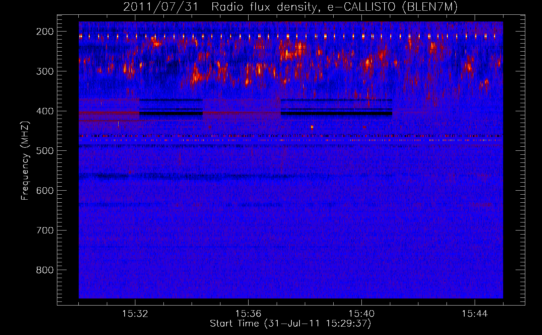Click the 500 frequency tick label
Image resolution: width=542 pixels, height=335 pixels.
(45, 151)
